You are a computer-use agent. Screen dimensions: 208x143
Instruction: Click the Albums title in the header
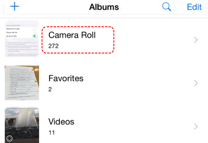104,7
